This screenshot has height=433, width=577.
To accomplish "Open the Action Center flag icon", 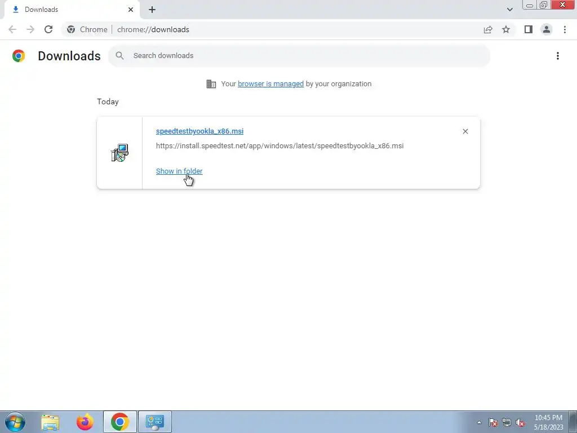I will click(493, 422).
